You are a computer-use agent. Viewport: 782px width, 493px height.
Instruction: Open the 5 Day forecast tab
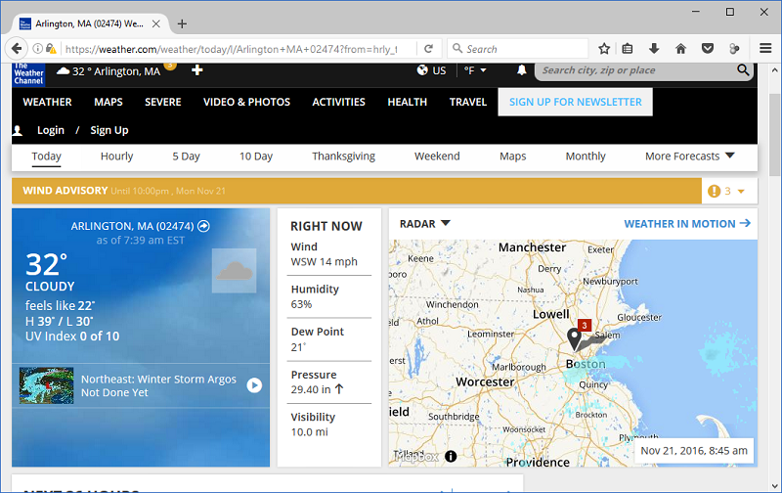click(186, 157)
